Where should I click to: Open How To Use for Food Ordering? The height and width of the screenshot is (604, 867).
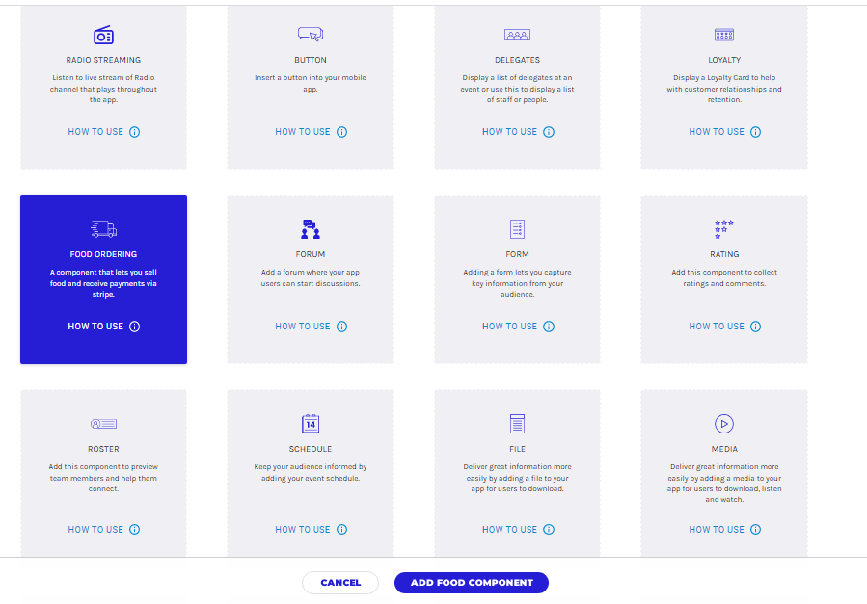point(95,327)
